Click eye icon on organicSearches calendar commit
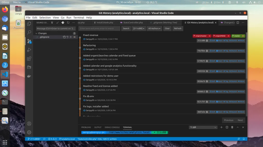 (84, 59)
